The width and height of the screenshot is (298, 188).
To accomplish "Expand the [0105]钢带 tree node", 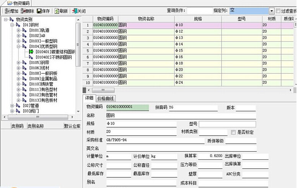I will point(18,63).
